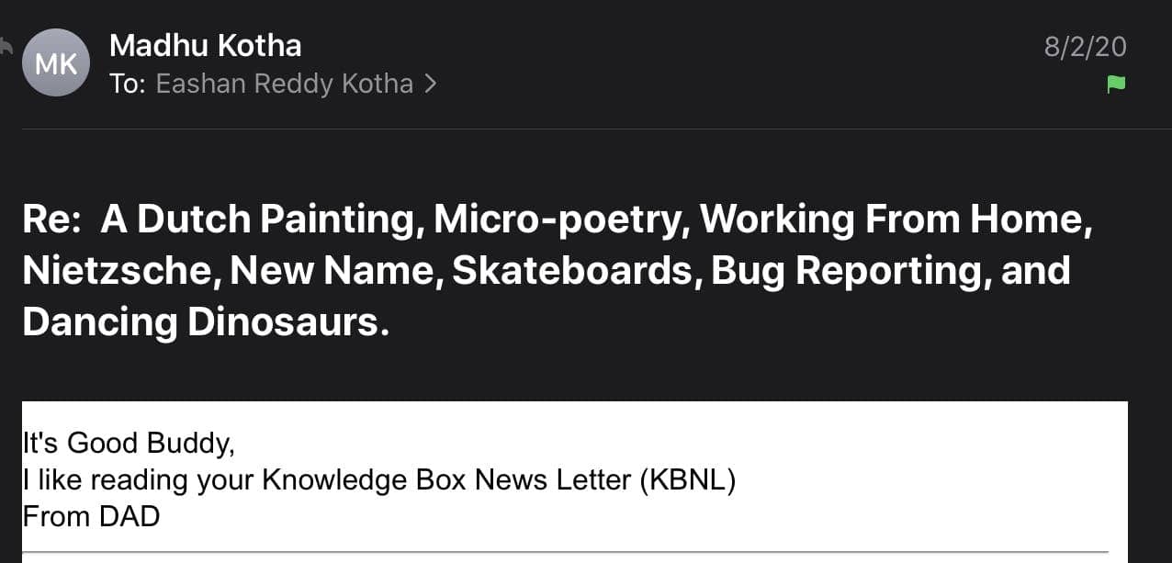
Task: Click the word 'Nietzsche' in the subject
Action: point(119,271)
